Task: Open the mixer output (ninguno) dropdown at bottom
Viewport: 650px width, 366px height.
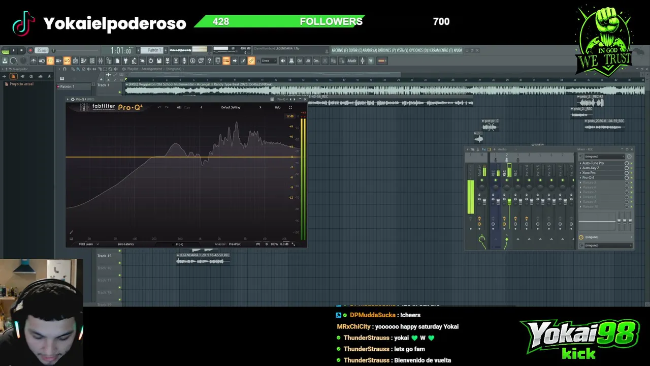Action: tap(608, 246)
